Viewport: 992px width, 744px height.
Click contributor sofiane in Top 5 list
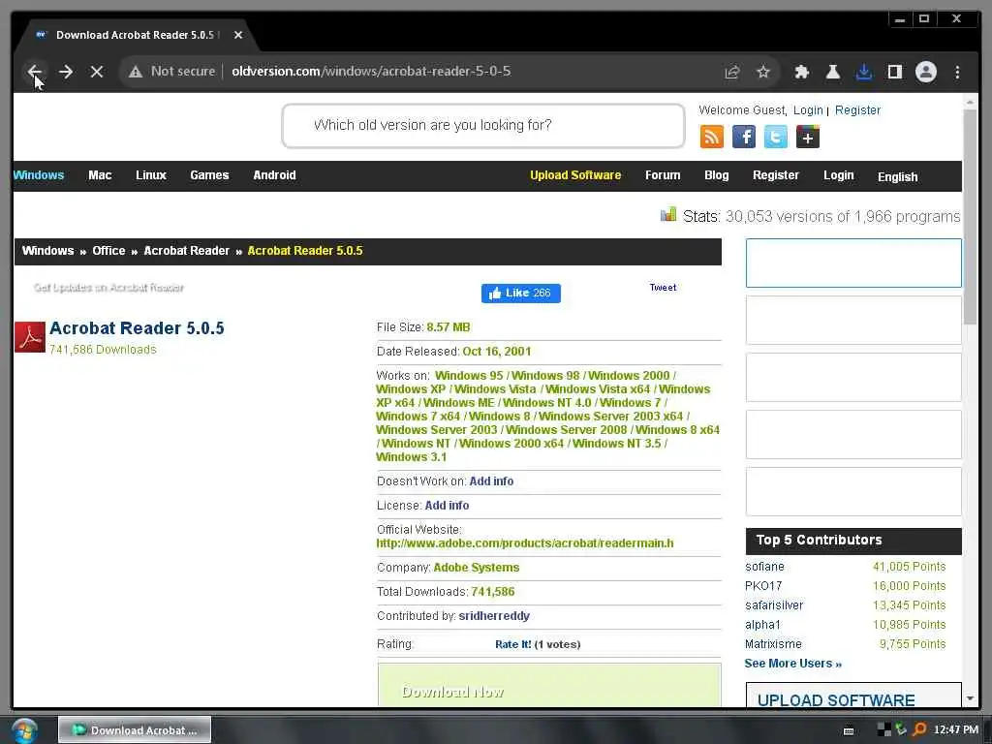click(765, 567)
